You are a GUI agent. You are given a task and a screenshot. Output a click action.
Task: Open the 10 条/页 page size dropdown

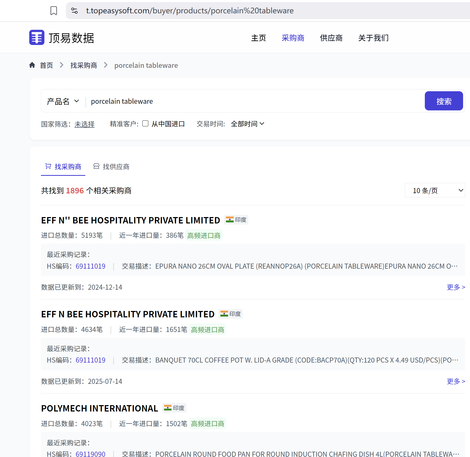(435, 190)
